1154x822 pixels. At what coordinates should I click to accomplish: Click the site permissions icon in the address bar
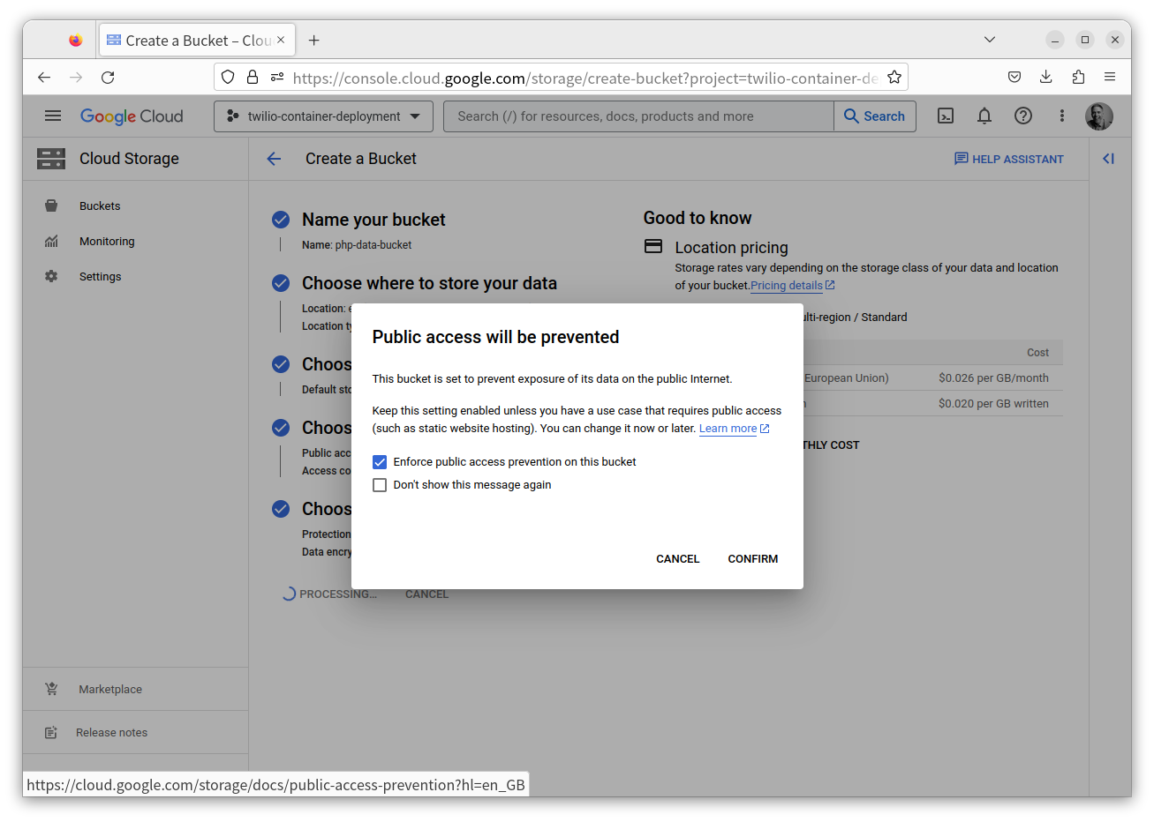coord(277,78)
